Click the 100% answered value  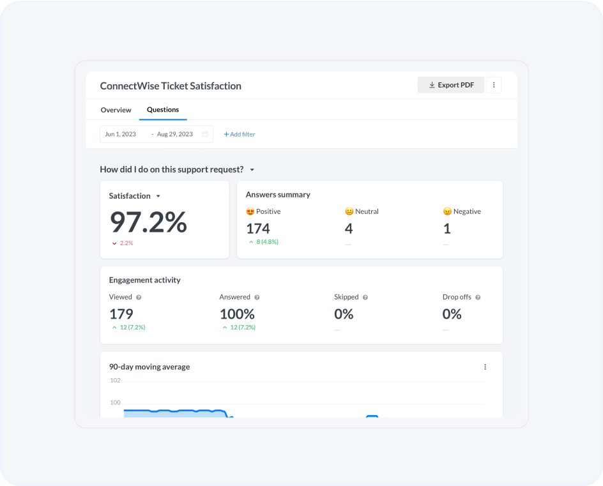[237, 314]
